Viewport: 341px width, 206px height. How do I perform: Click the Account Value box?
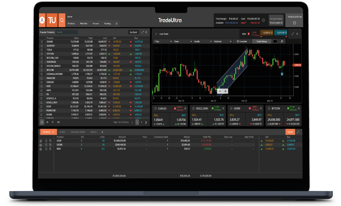[276, 21]
